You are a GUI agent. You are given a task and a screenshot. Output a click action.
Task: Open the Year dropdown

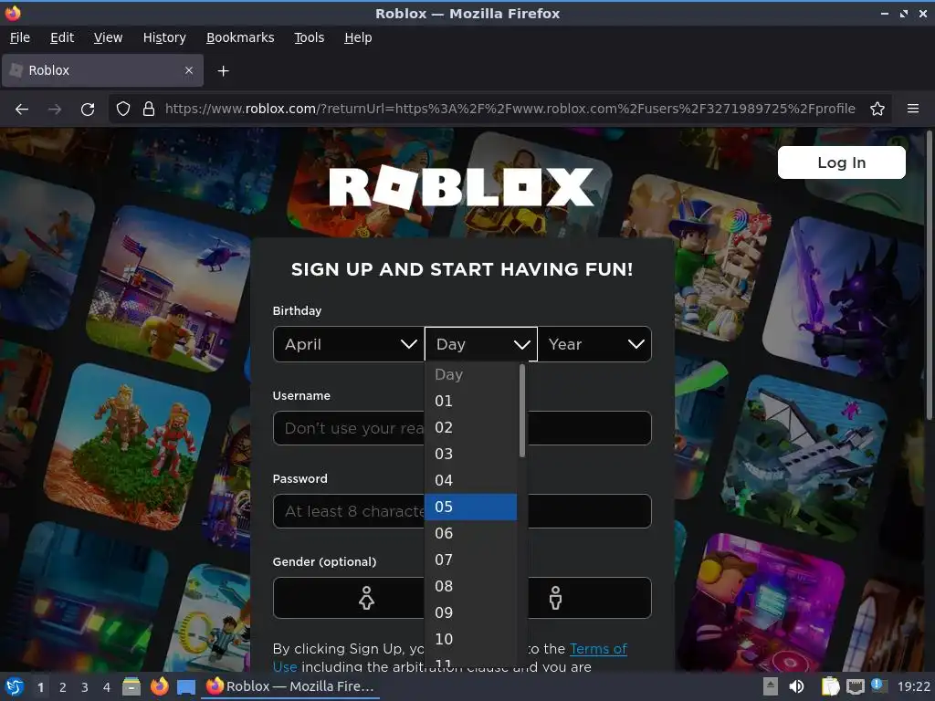click(x=594, y=344)
